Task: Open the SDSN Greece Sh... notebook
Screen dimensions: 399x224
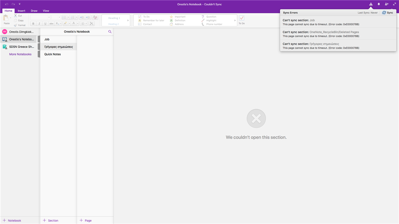Action: (x=18, y=47)
